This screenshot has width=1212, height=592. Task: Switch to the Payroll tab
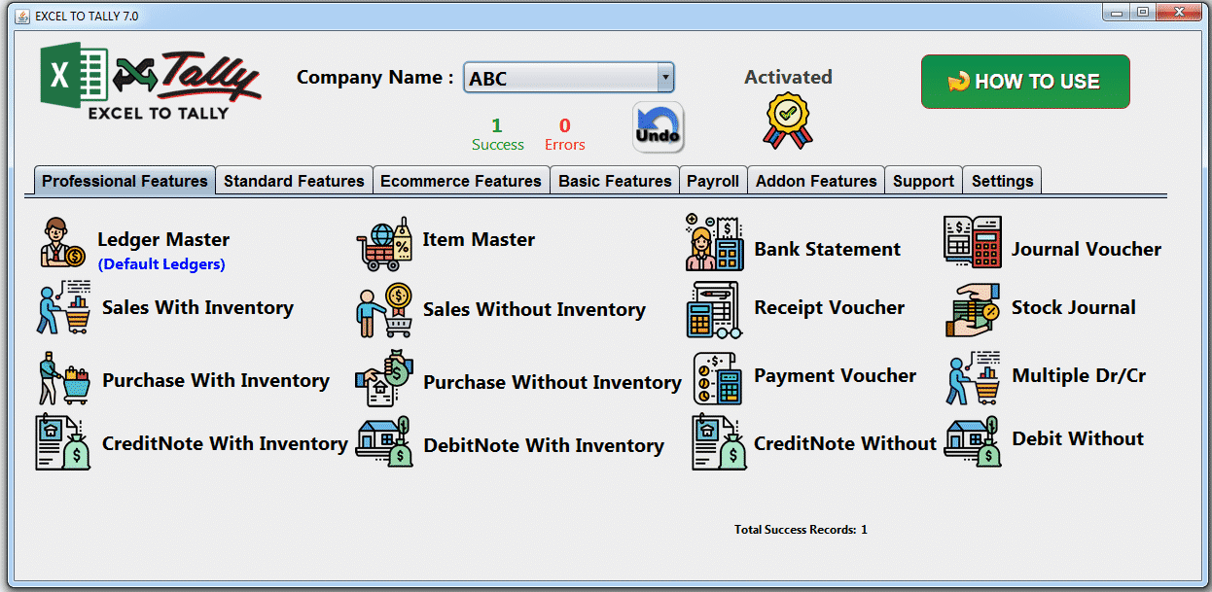(713, 180)
